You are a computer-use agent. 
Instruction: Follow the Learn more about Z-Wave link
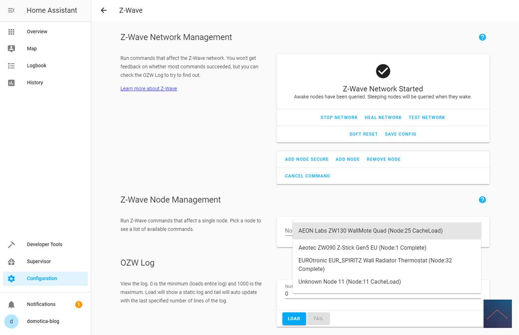(x=149, y=88)
